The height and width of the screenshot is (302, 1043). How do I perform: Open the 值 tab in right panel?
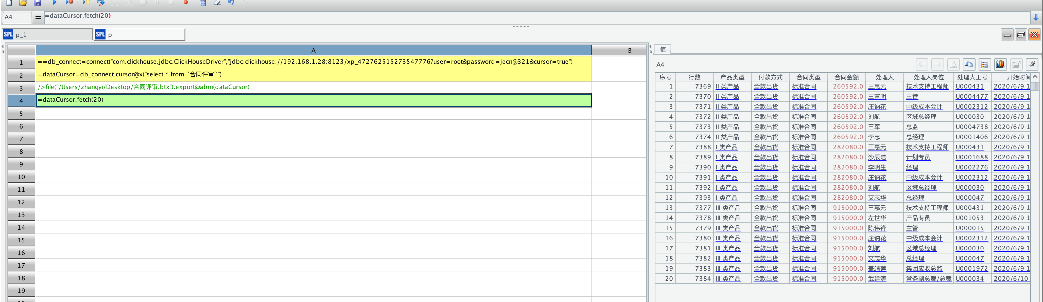(663, 49)
